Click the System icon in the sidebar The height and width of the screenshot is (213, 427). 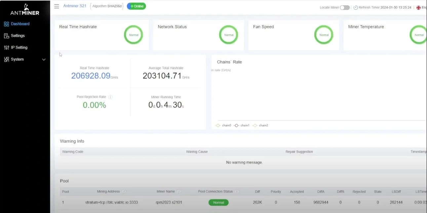point(6,59)
